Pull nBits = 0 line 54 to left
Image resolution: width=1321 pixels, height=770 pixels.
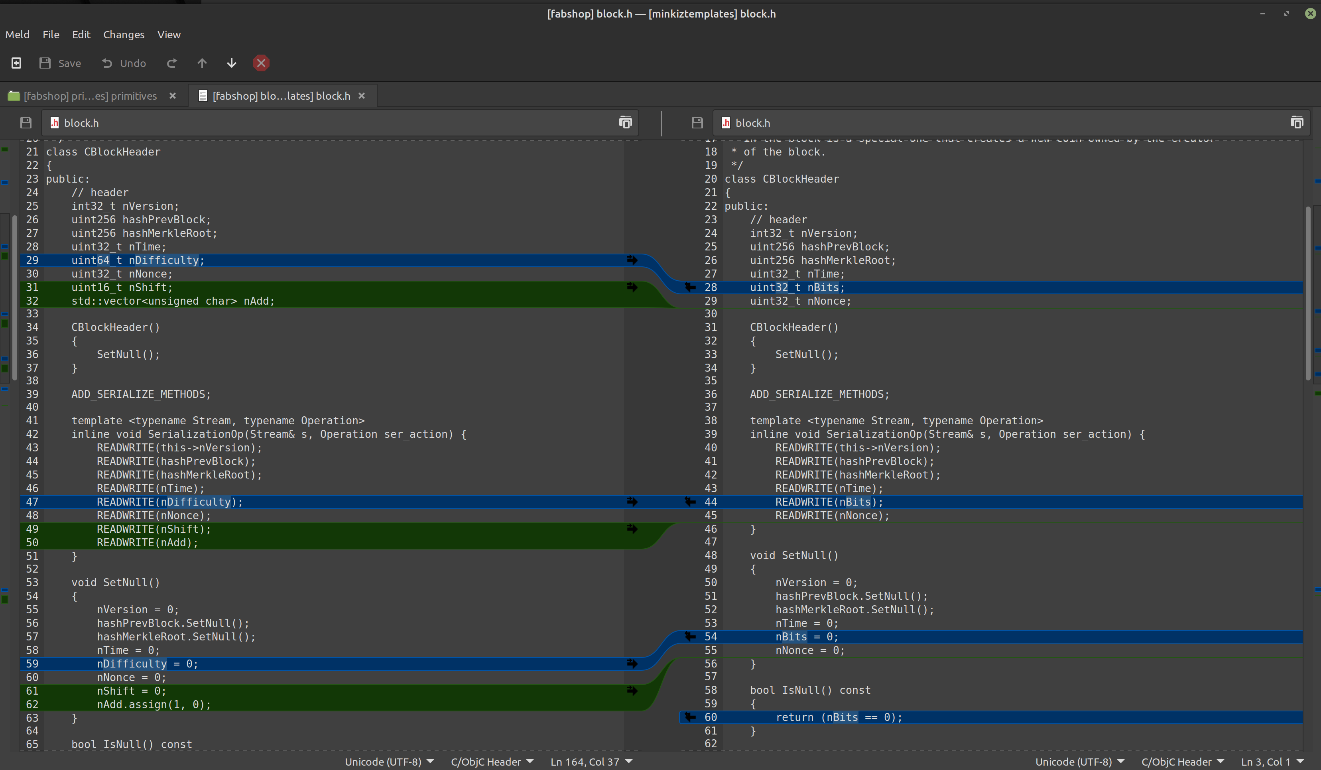click(x=690, y=636)
